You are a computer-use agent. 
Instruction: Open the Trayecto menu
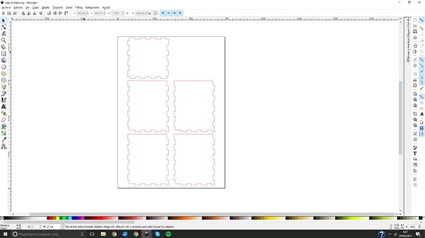[x=58, y=7]
